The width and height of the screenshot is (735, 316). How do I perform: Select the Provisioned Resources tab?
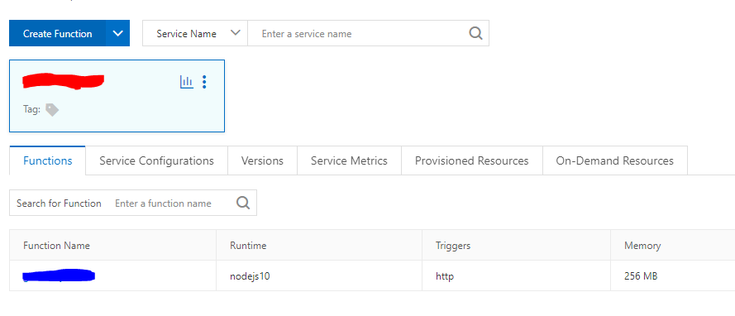471,160
